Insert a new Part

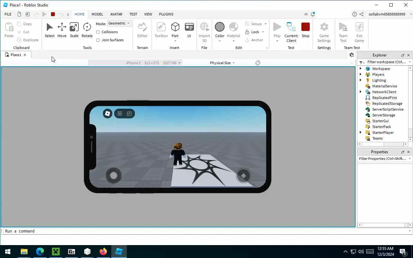[x=175, y=30]
